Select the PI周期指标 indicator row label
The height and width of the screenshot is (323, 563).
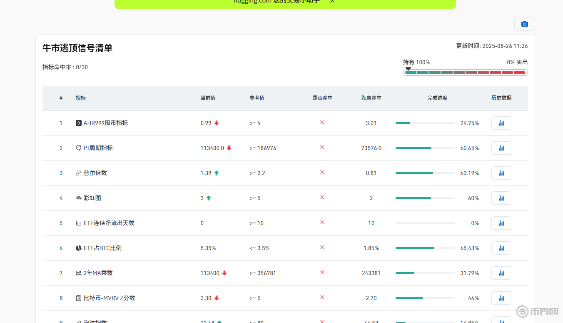[98, 148]
